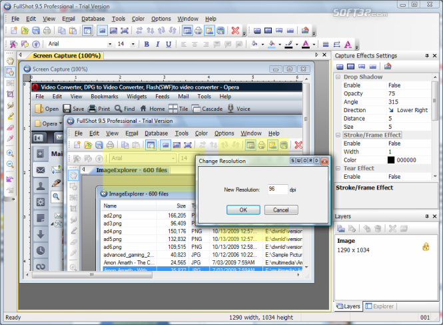Select the Zoom Out magnifier tool
The image size is (443, 325).
click(x=10, y=164)
